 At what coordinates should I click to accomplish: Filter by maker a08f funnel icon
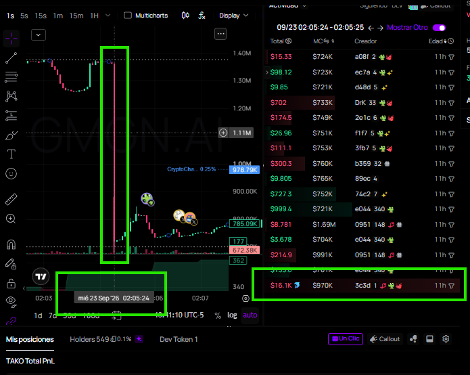[x=452, y=57]
